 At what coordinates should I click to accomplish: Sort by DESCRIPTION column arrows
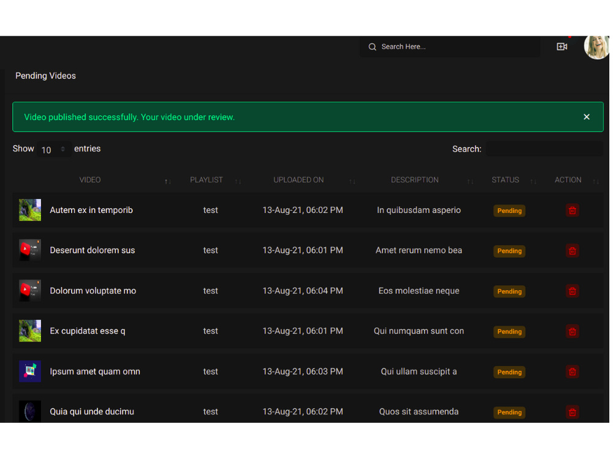coord(470,182)
